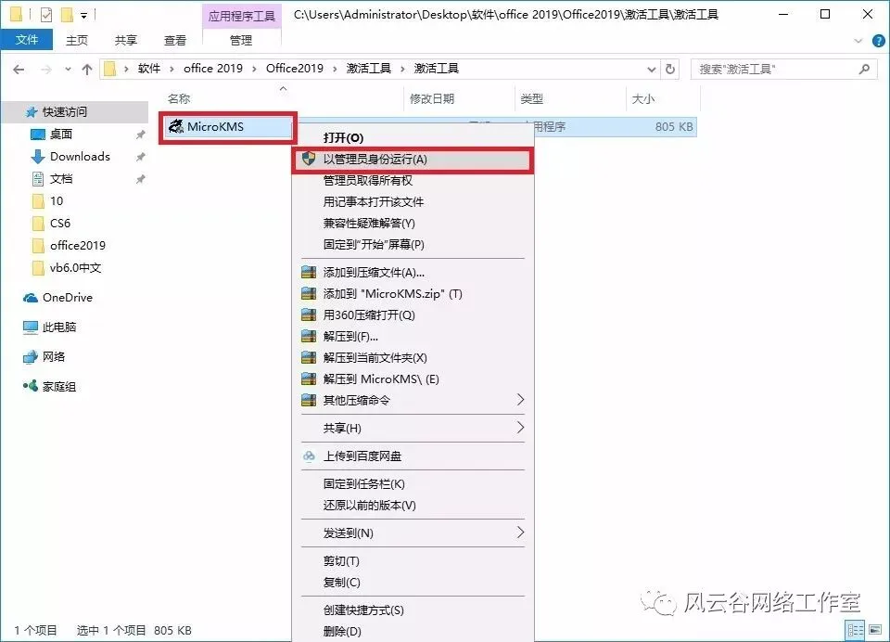
Task: Click the archive icon beside 解压到当前文件夹(X)
Action: pos(309,357)
